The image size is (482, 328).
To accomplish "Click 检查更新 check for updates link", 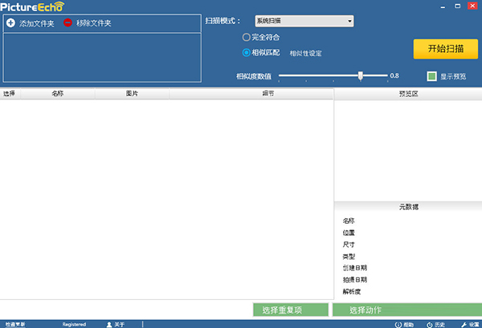I will point(15,324).
